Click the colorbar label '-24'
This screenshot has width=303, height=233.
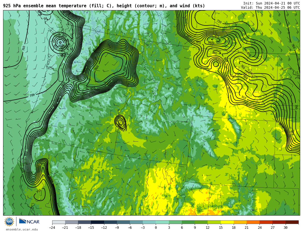(x=52, y=228)
